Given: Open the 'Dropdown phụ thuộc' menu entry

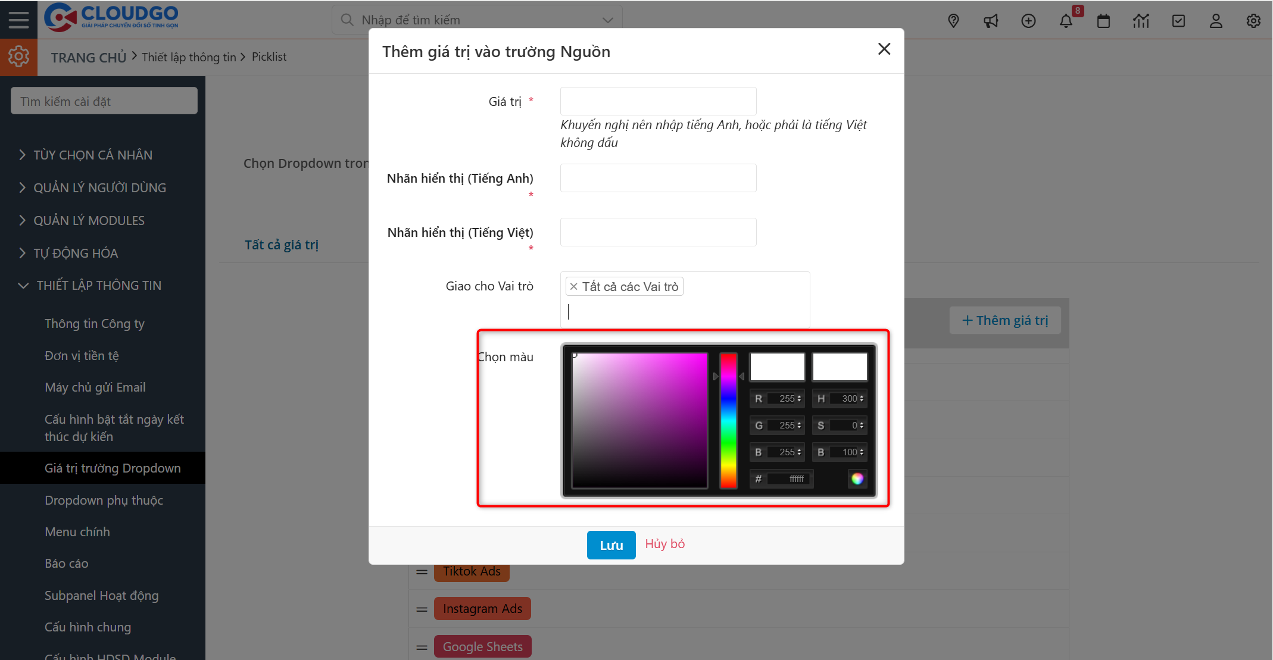Looking at the screenshot, I should (x=104, y=500).
